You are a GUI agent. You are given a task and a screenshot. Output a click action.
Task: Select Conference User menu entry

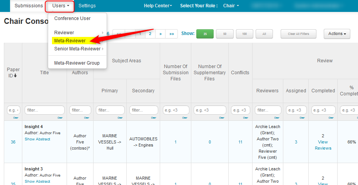(x=72, y=18)
